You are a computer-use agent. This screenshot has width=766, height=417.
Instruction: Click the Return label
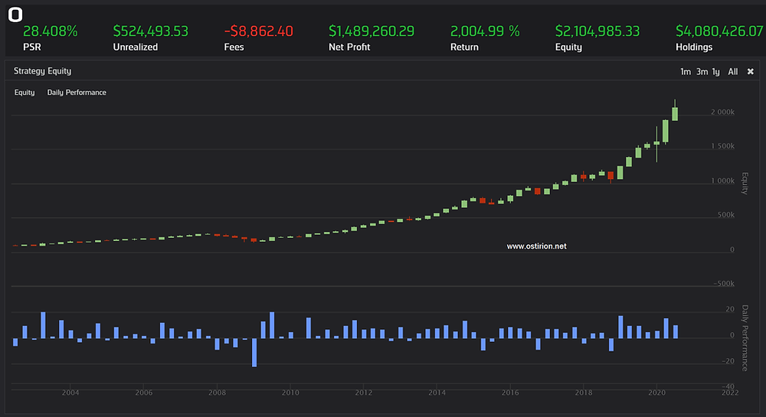pos(464,47)
